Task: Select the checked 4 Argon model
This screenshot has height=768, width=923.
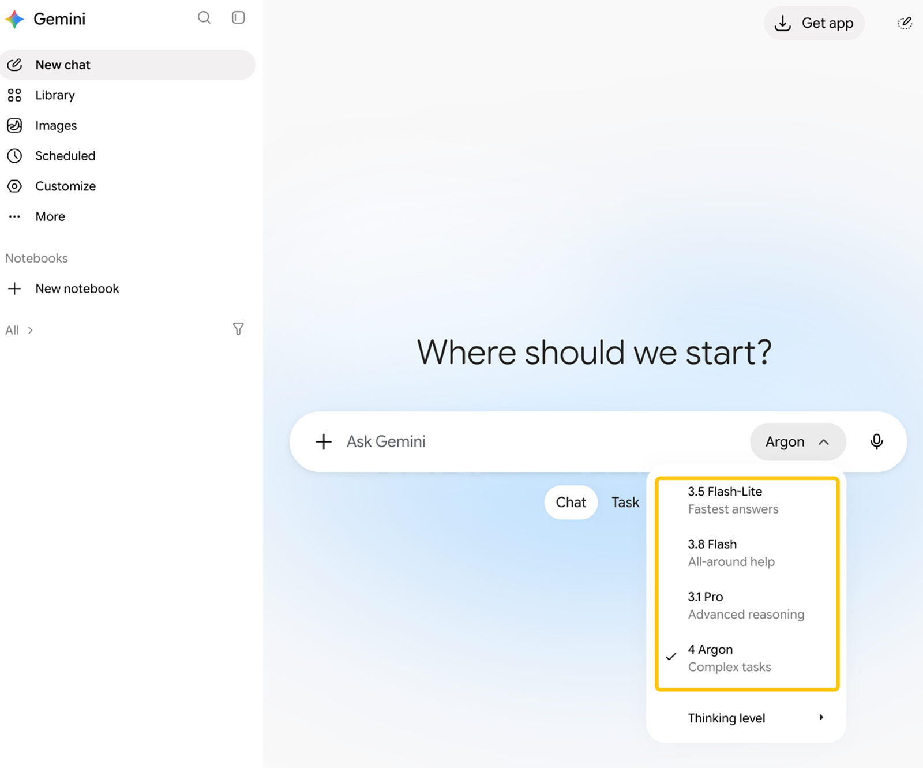Action: (x=747, y=658)
